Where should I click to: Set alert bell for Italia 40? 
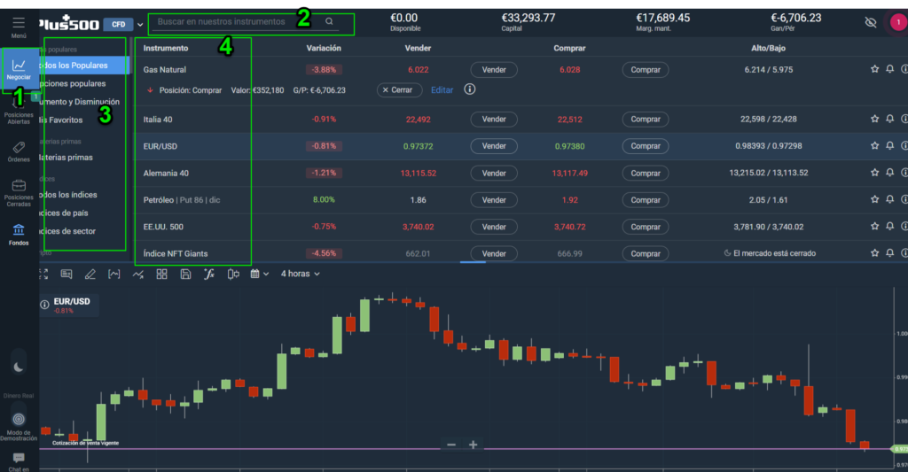[x=890, y=119]
